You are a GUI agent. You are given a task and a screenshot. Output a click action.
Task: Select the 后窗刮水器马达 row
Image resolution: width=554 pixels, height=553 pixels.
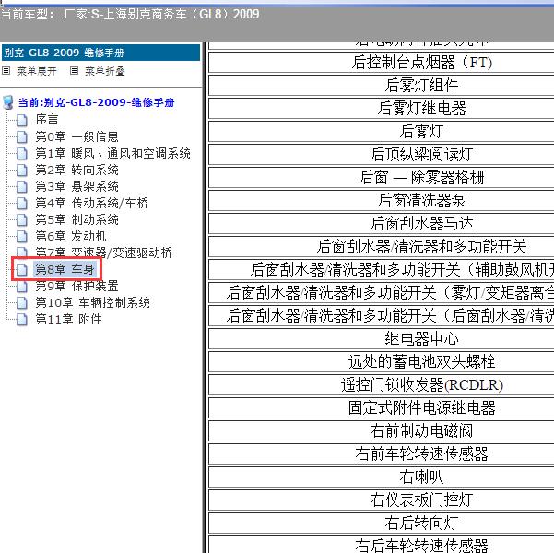(x=382, y=223)
